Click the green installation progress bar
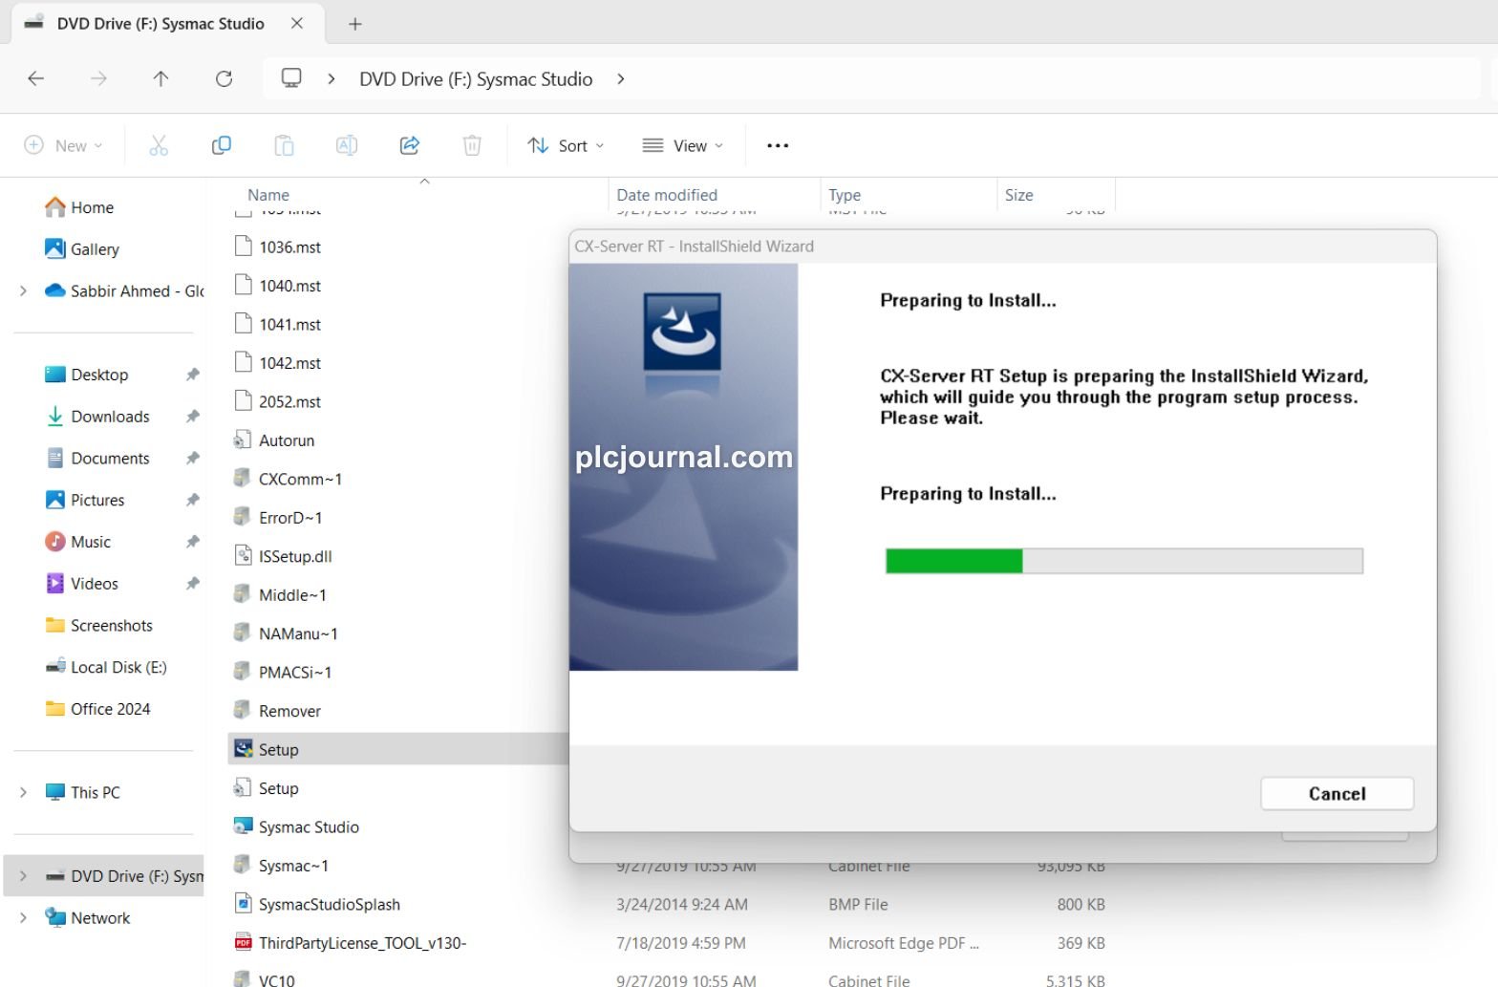The width and height of the screenshot is (1498, 987). (x=954, y=561)
